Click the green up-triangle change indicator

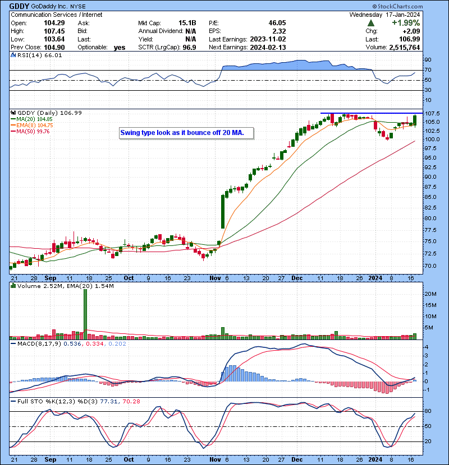pyautogui.click(x=371, y=23)
